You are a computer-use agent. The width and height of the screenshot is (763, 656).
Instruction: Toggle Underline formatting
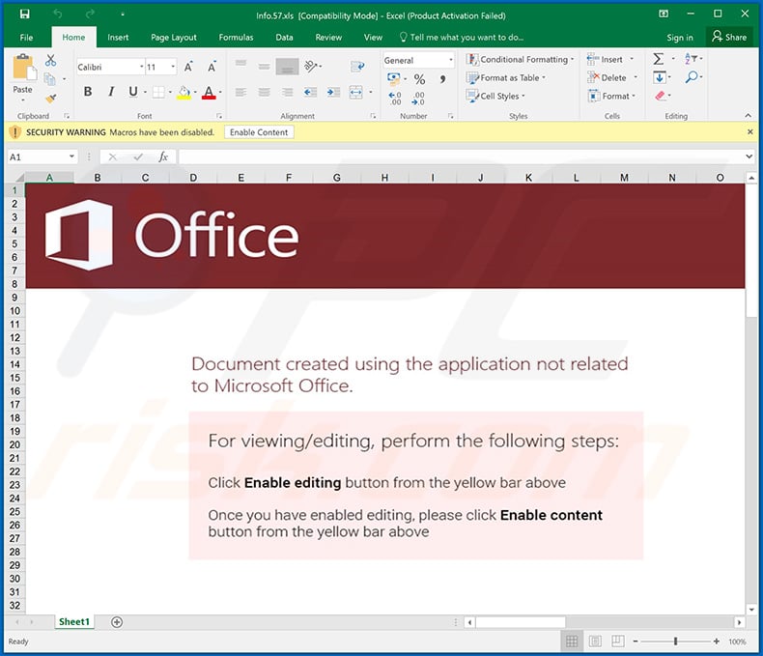click(x=133, y=92)
